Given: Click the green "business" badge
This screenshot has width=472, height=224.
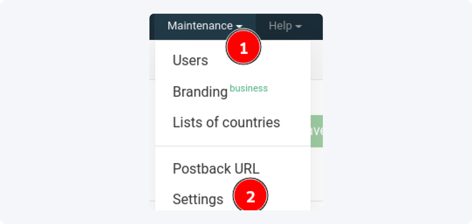Looking at the screenshot, I should click(x=249, y=88).
